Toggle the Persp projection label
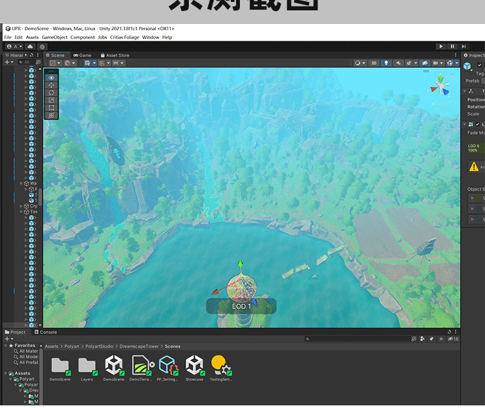Image resolution: width=485 pixels, height=408 pixels. coord(440,104)
